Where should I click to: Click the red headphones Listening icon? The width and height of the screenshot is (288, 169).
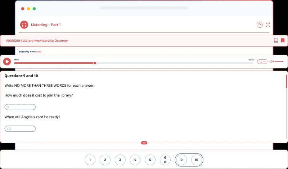pos(24,25)
